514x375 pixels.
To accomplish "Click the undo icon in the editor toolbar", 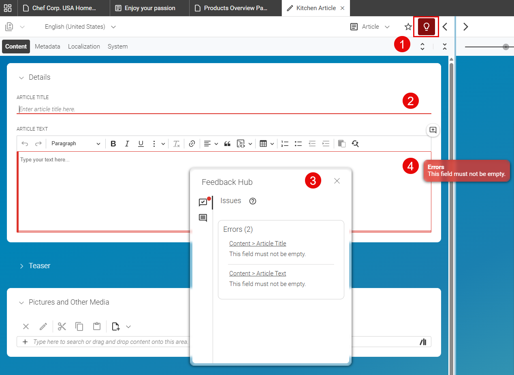I will pos(25,143).
